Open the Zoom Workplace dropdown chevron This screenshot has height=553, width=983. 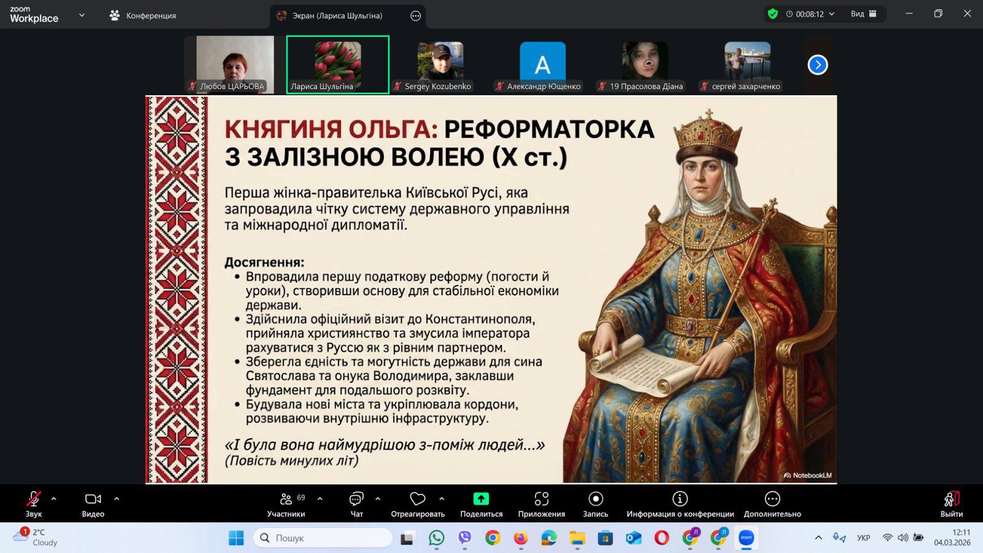[82, 15]
